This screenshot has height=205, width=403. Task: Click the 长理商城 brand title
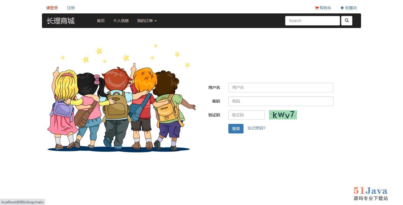60,21
